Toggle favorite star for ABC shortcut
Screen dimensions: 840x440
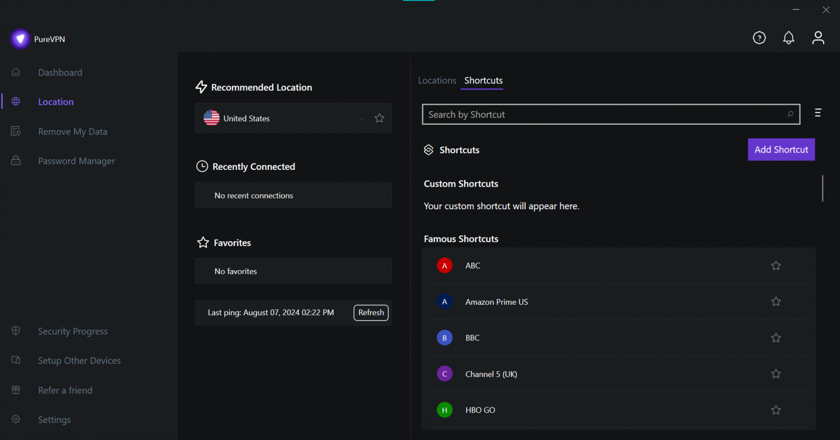pyautogui.click(x=776, y=266)
